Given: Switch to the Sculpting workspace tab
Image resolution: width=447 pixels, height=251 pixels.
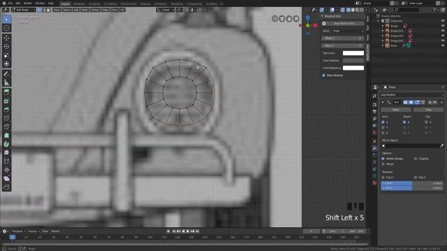Looking at the screenshot, I should pyautogui.click(x=94, y=4).
